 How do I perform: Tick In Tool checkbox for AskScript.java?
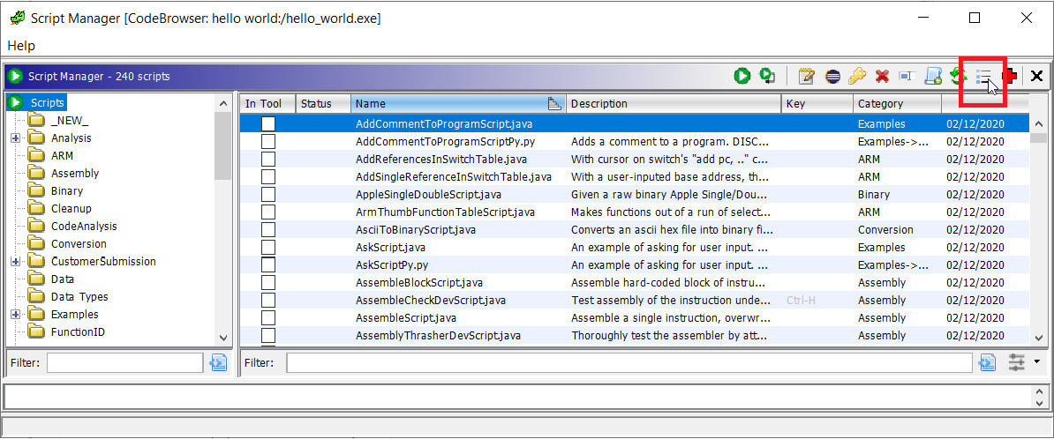(x=268, y=247)
